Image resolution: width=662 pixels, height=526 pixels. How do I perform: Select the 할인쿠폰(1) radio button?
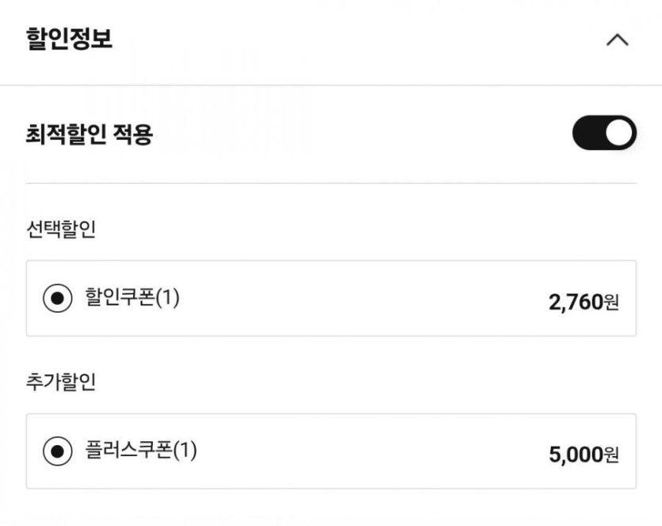point(57,299)
